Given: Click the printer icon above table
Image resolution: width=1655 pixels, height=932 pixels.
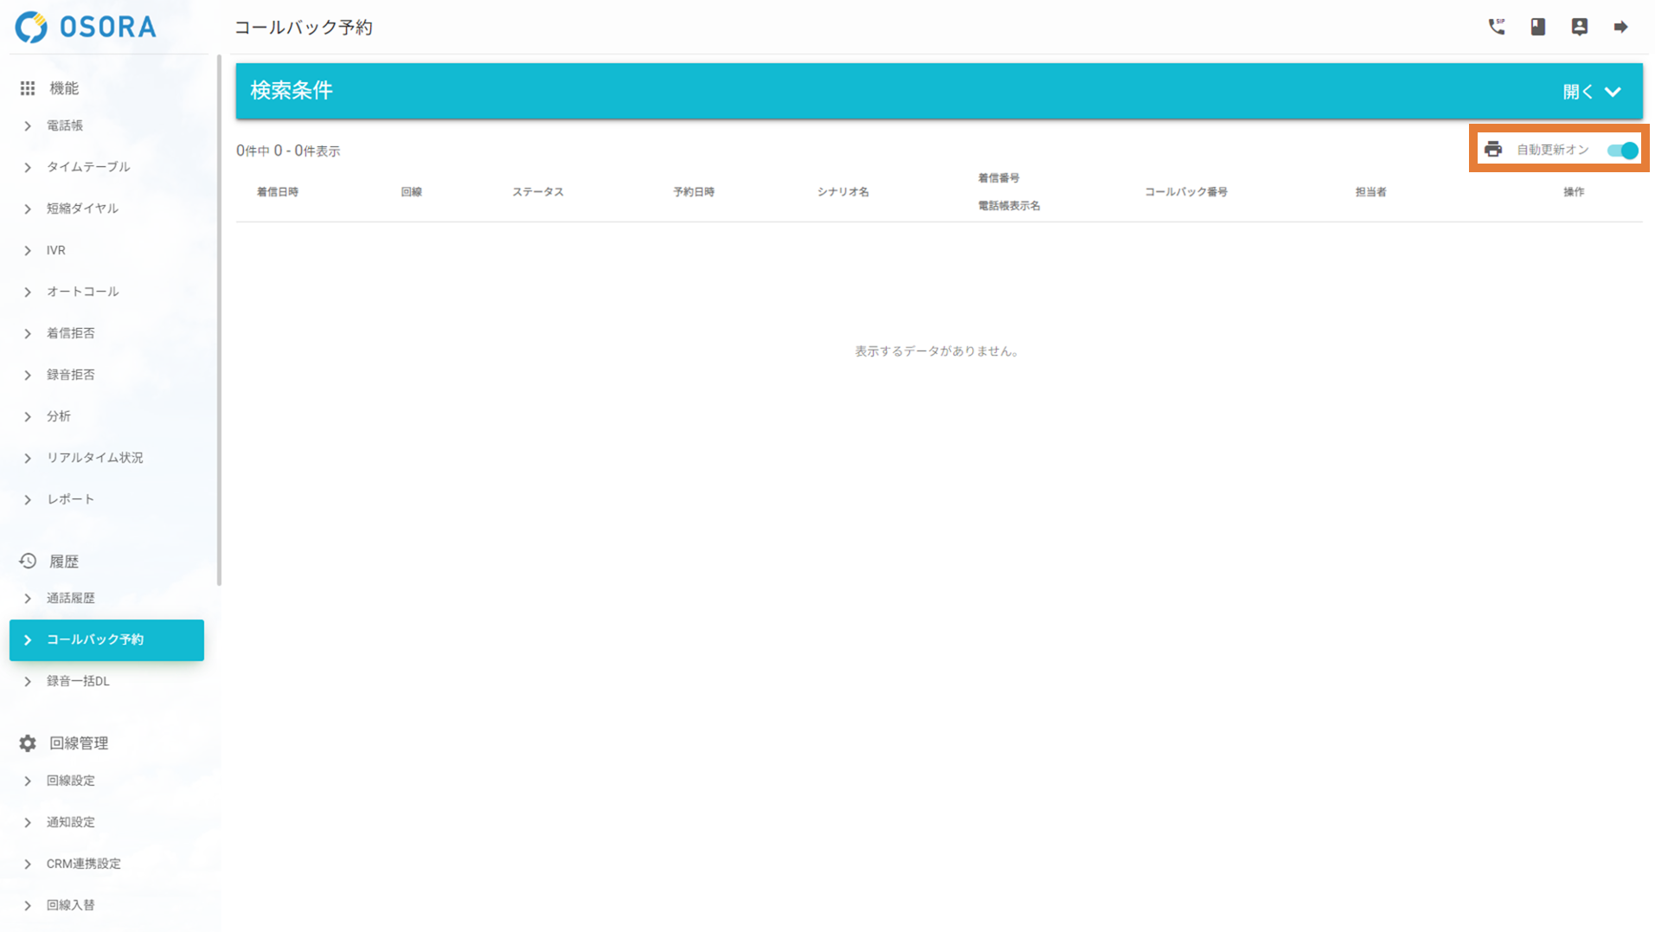Looking at the screenshot, I should point(1493,150).
